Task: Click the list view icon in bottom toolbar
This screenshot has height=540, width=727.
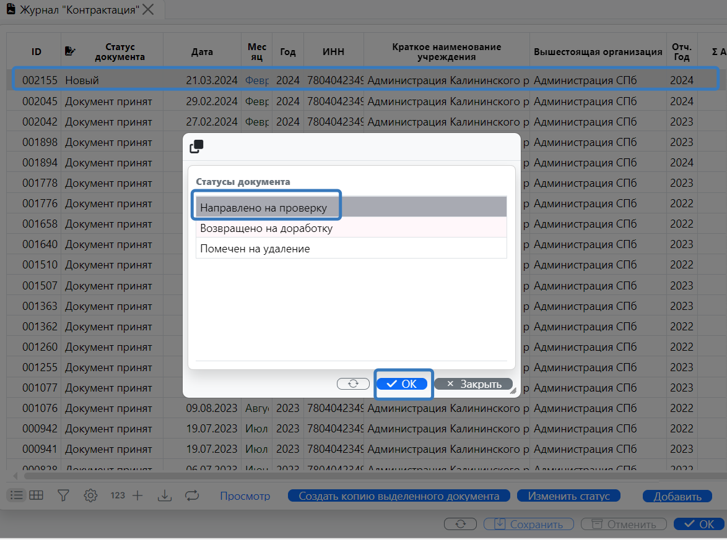Action: [x=17, y=495]
